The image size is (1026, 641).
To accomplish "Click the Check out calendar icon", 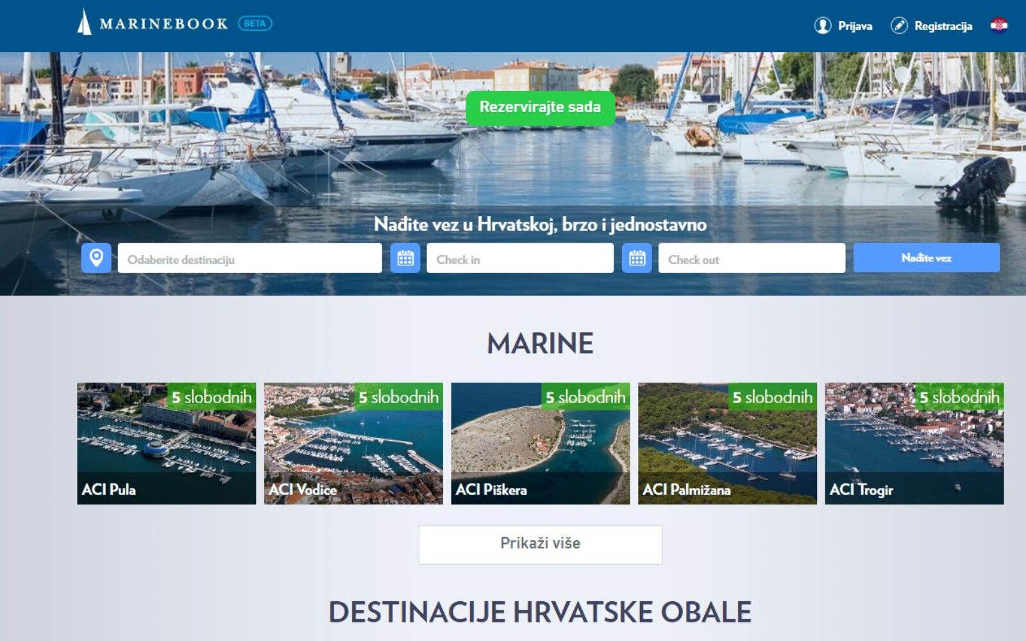I will (x=637, y=258).
